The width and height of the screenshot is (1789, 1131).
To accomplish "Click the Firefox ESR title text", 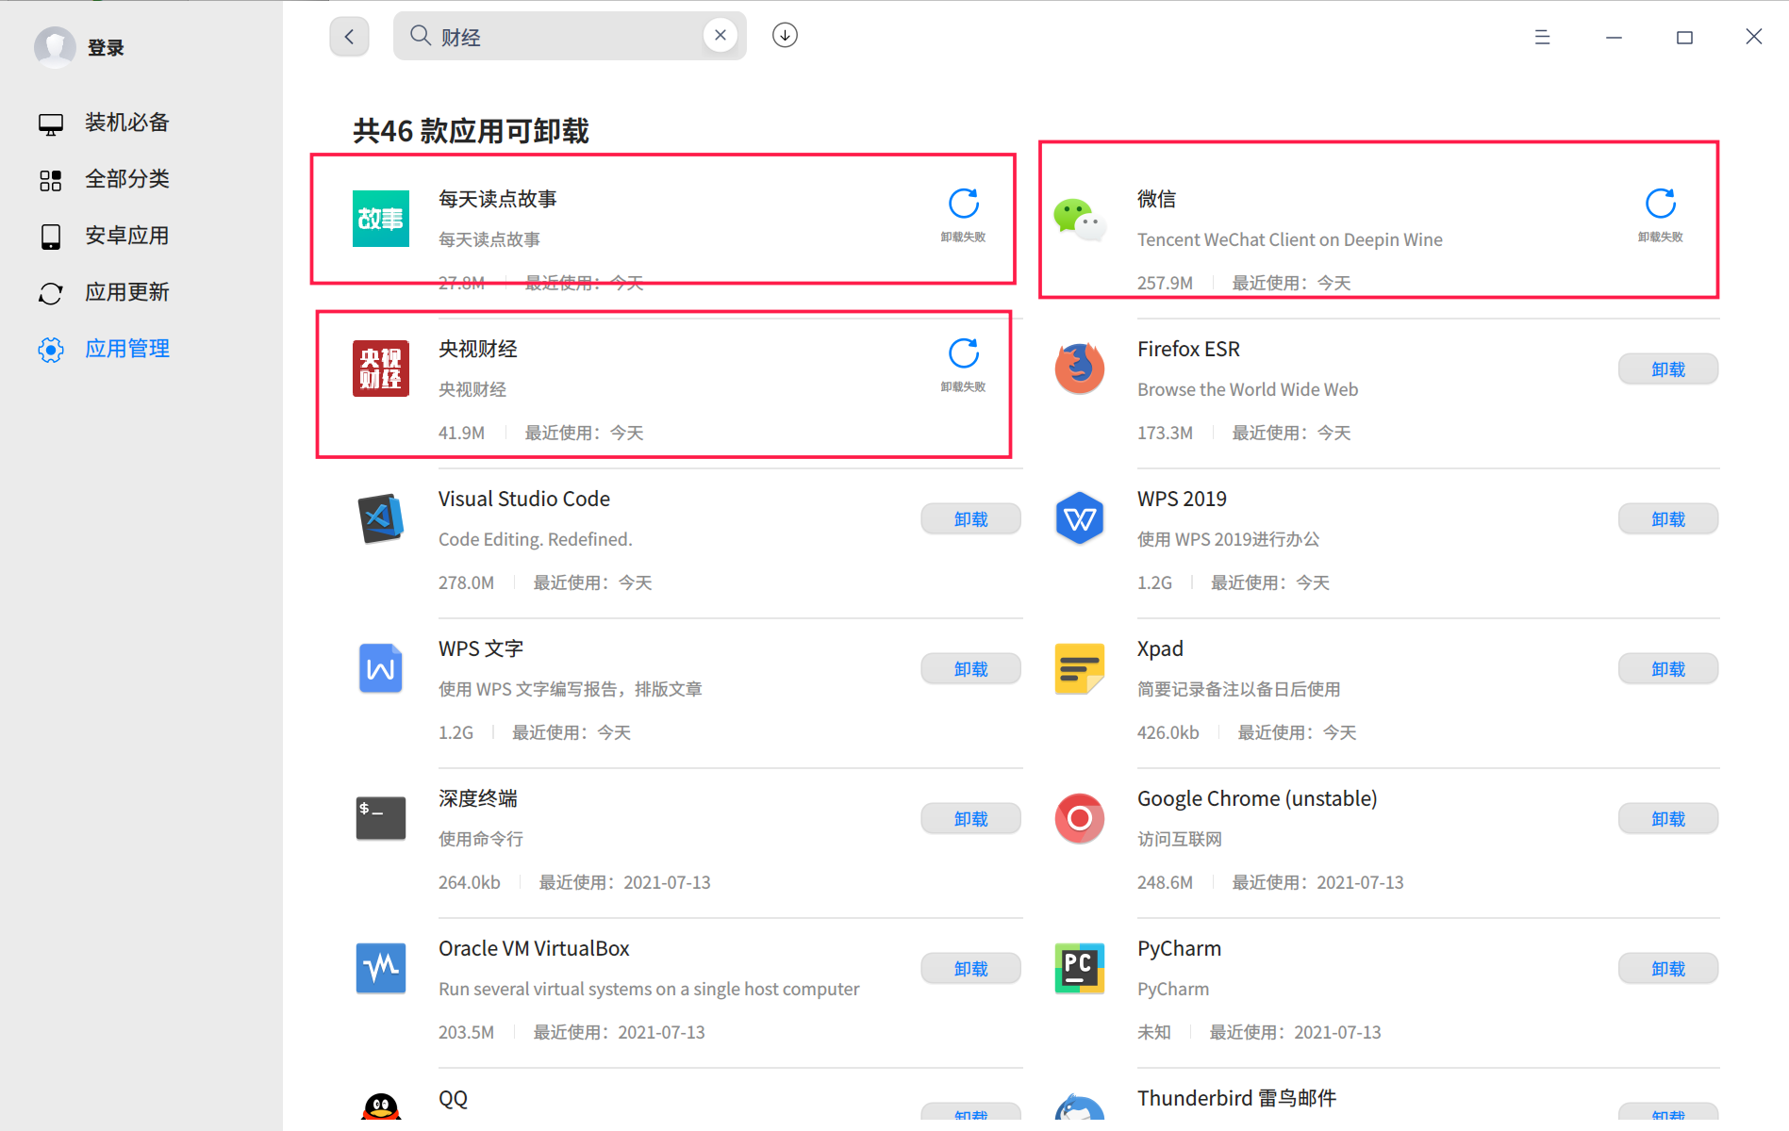I will pos(1188,349).
